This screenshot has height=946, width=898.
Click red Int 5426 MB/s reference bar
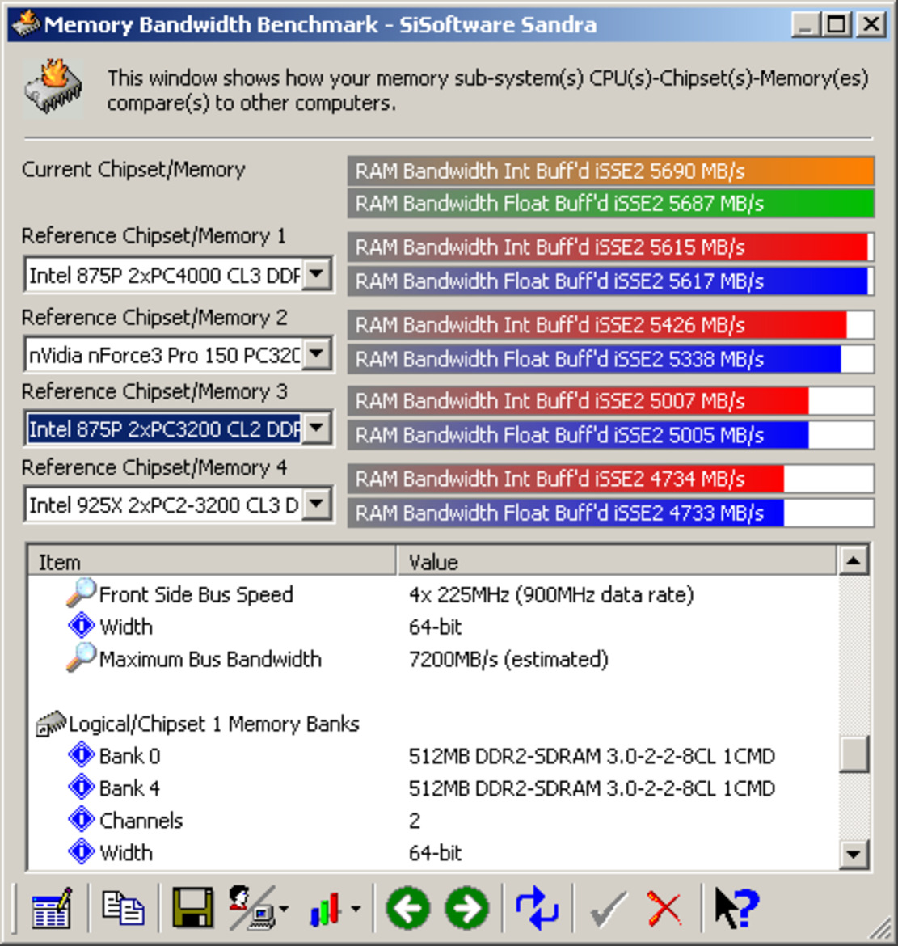tap(611, 325)
